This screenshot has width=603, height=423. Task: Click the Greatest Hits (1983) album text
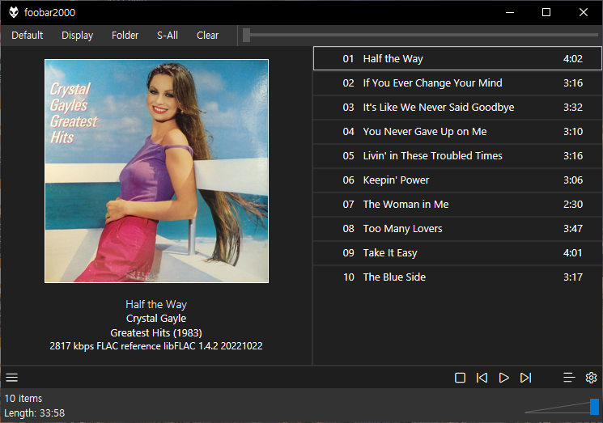[156, 332]
